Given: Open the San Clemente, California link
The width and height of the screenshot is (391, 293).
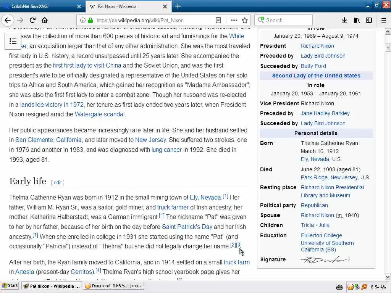Looking at the screenshot, I should click(x=48, y=140).
